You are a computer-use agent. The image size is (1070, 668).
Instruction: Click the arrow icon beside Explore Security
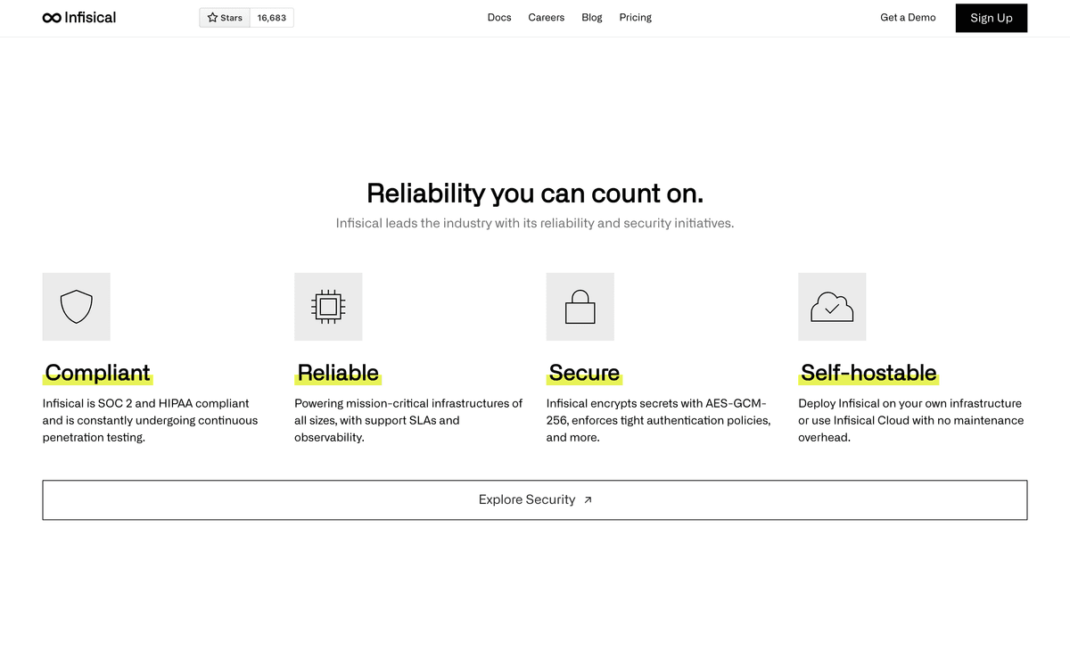point(588,500)
